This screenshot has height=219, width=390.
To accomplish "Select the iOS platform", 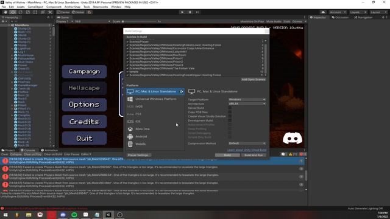I will click(155, 122).
